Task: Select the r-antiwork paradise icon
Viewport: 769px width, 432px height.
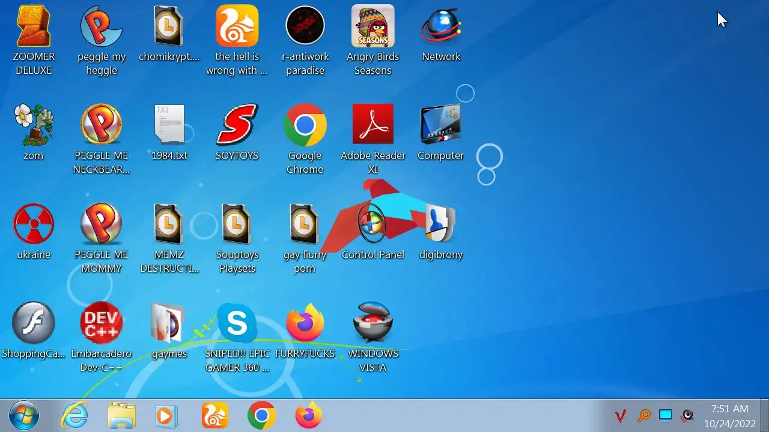Action: (x=305, y=26)
